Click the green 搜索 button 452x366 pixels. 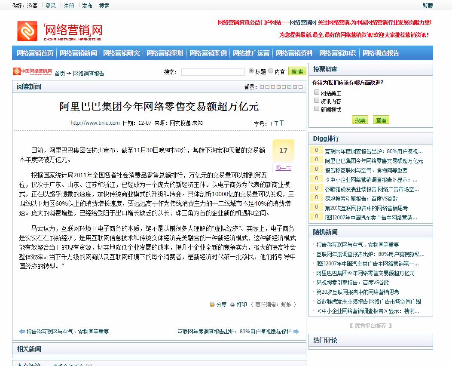[x=297, y=71]
